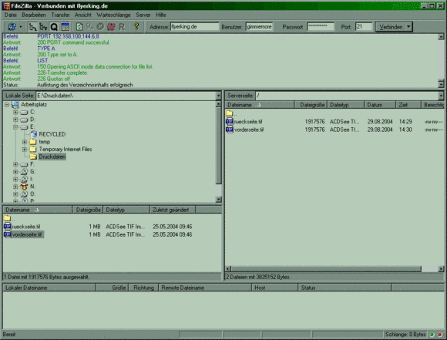Click the N: network drive icon
The width and height of the screenshot is (447, 340).
[x=24, y=187]
